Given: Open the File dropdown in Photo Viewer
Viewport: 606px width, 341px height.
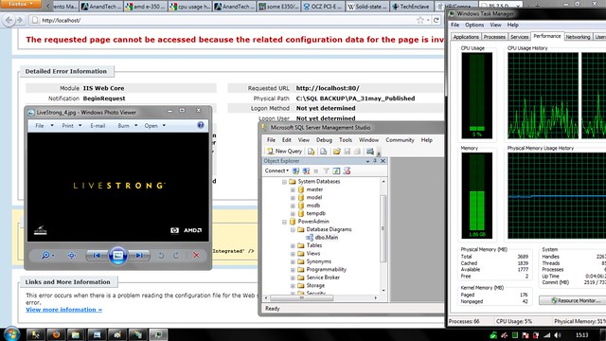Looking at the screenshot, I should (x=45, y=126).
